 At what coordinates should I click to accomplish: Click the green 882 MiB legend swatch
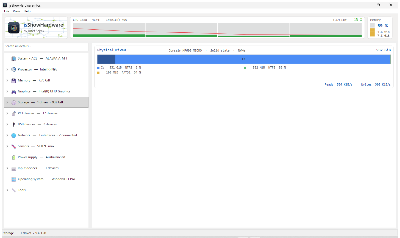(x=245, y=67)
